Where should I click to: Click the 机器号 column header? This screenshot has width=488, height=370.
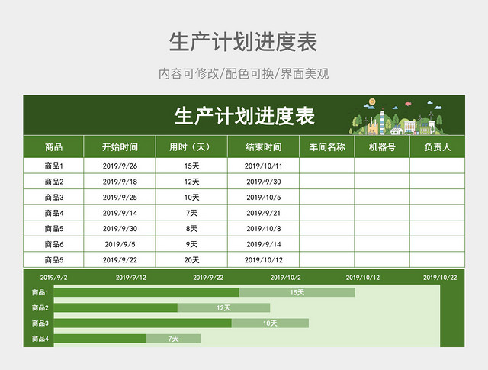pyautogui.click(x=382, y=146)
